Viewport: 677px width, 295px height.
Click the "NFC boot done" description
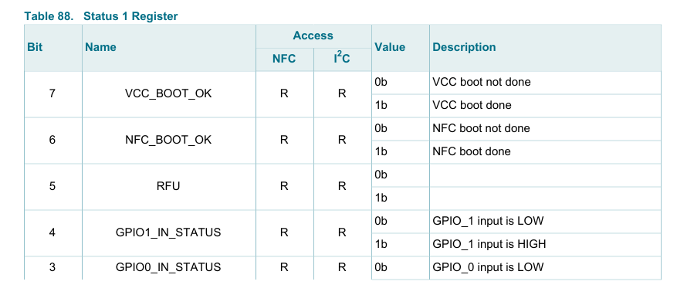pyautogui.click(x=472, y=151)
